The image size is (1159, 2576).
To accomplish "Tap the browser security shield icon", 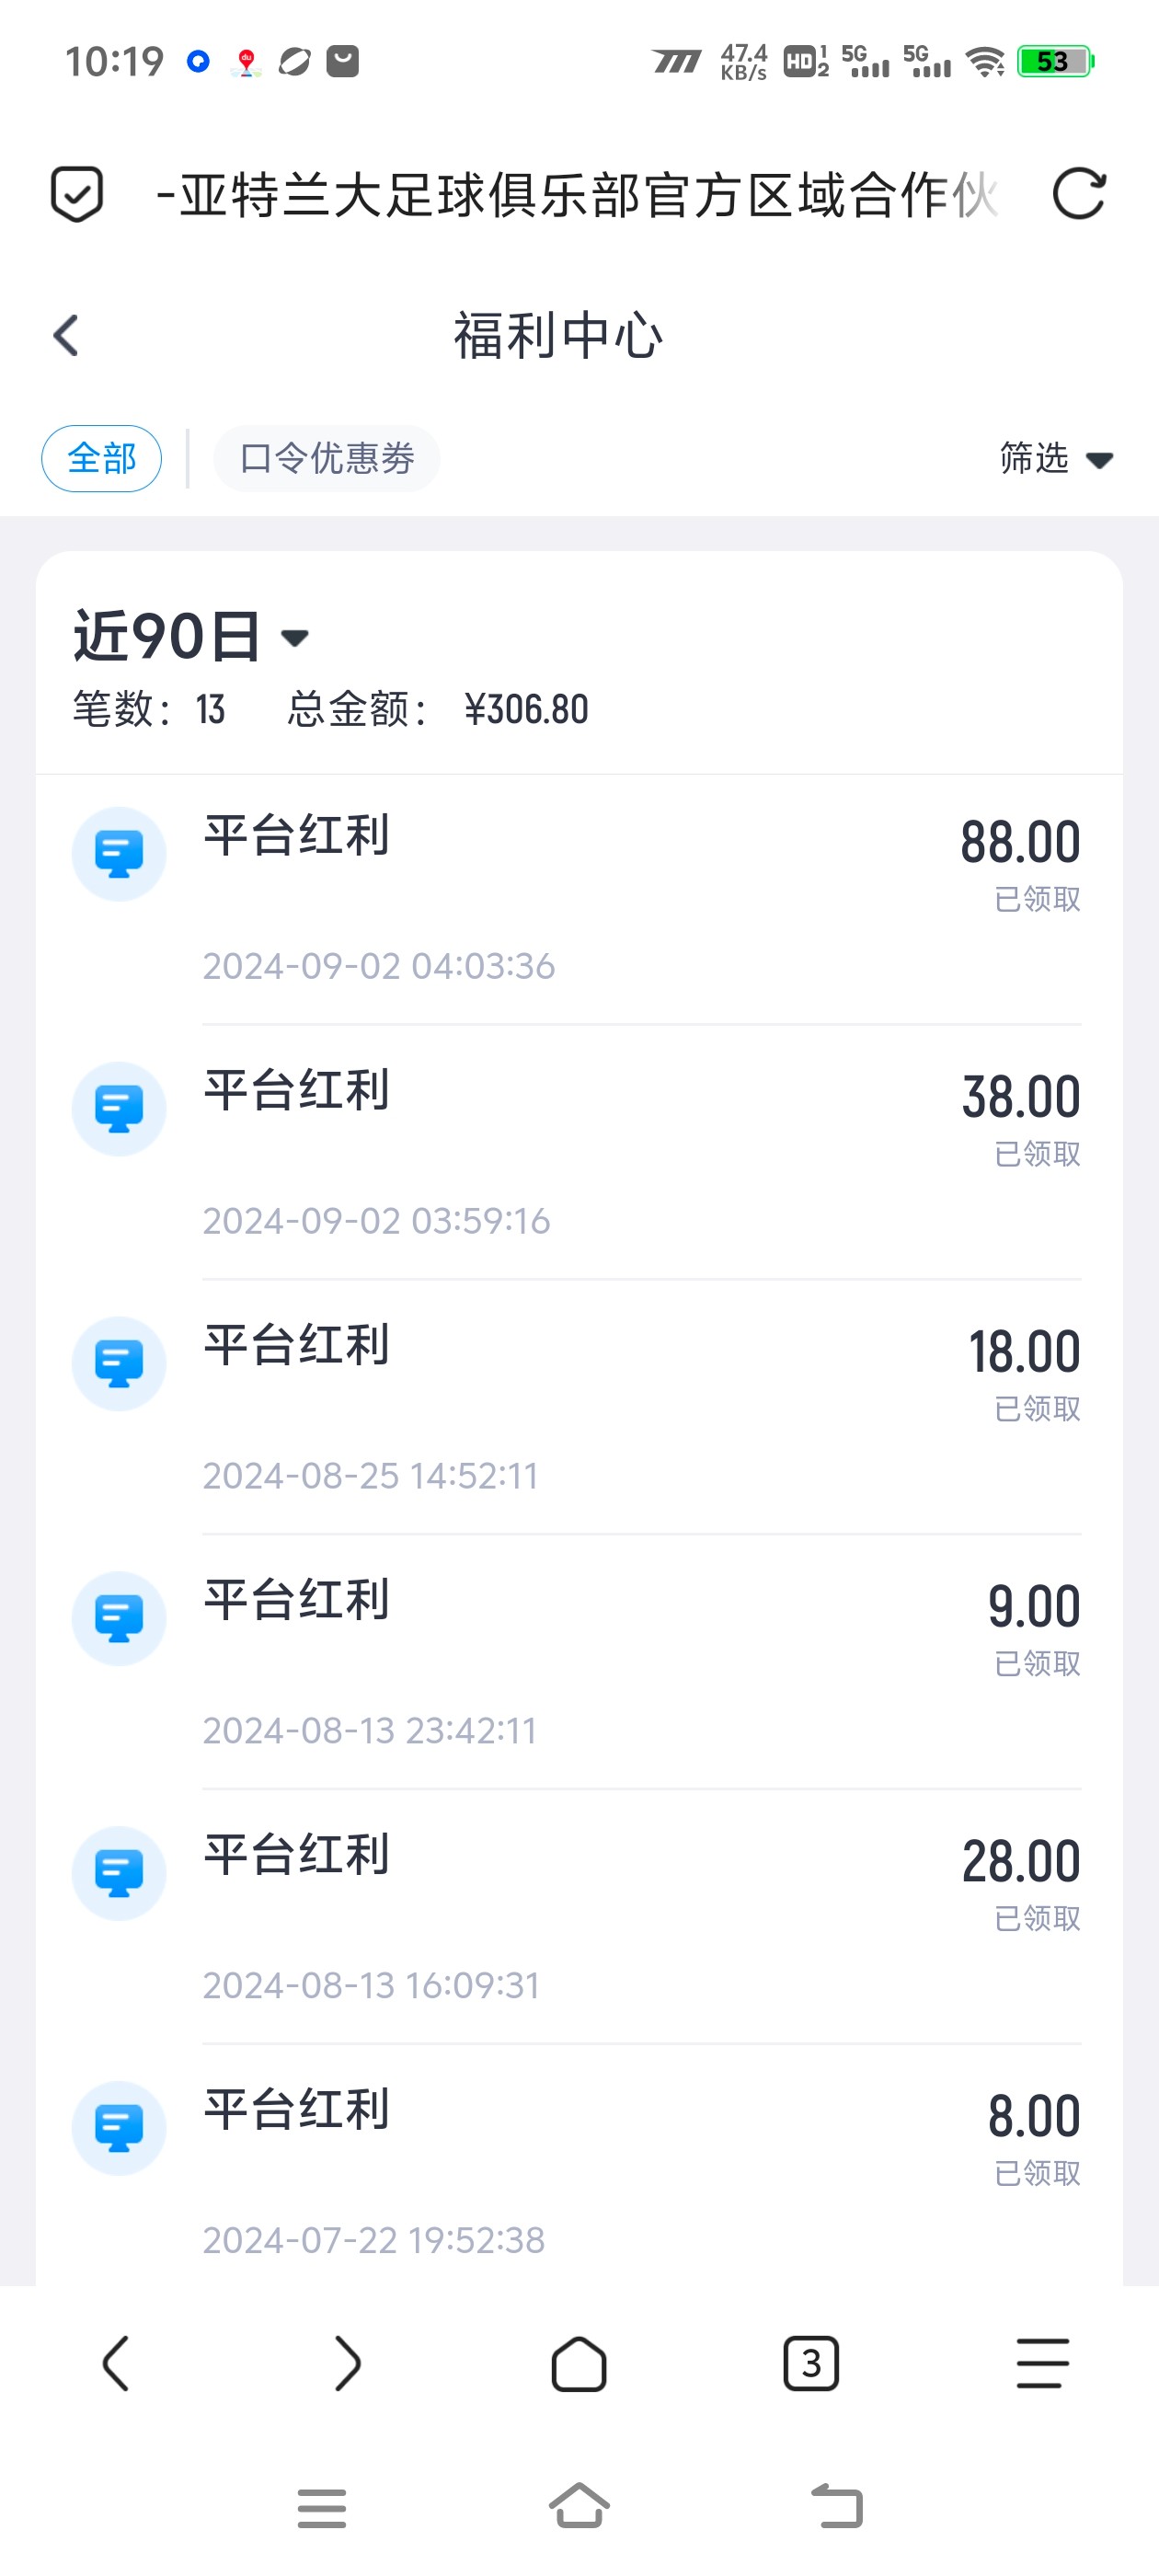I will click(x=76, y=194).
